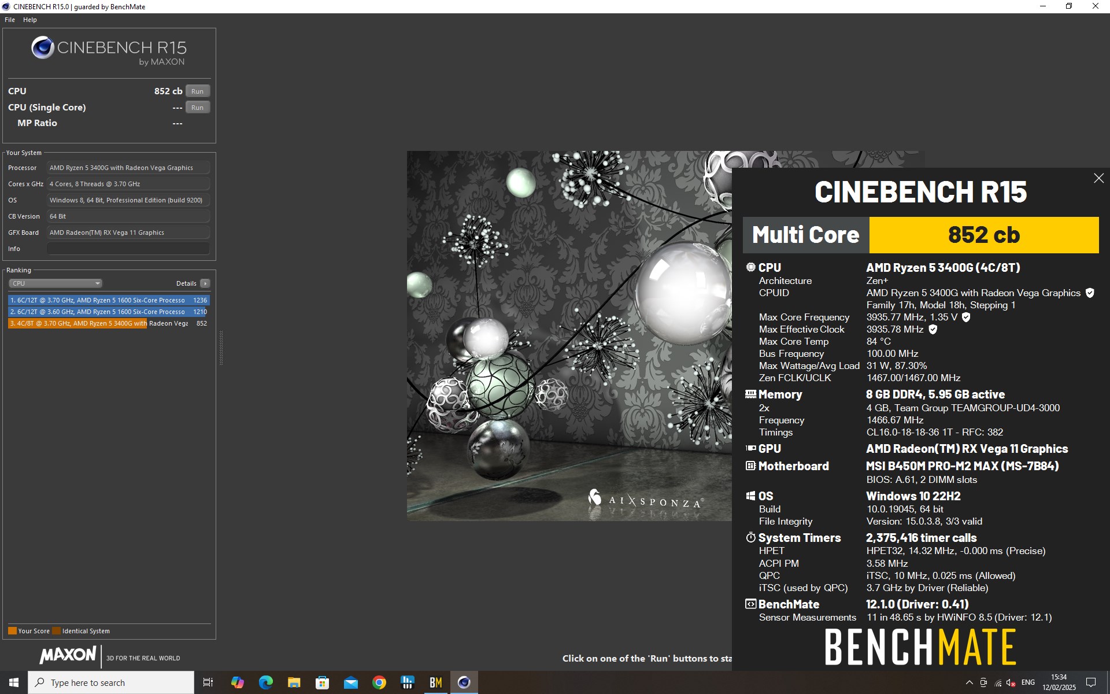The image size is (1110, 694).
Task: Click the OS Windows logo icon
Action: click(x=750, y=496)
